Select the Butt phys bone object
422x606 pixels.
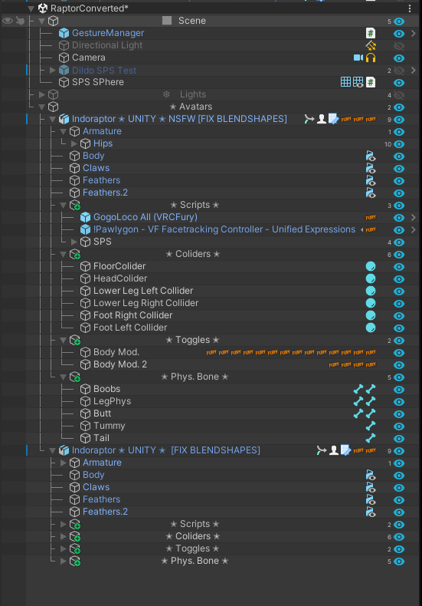click(x=102, y=413)
